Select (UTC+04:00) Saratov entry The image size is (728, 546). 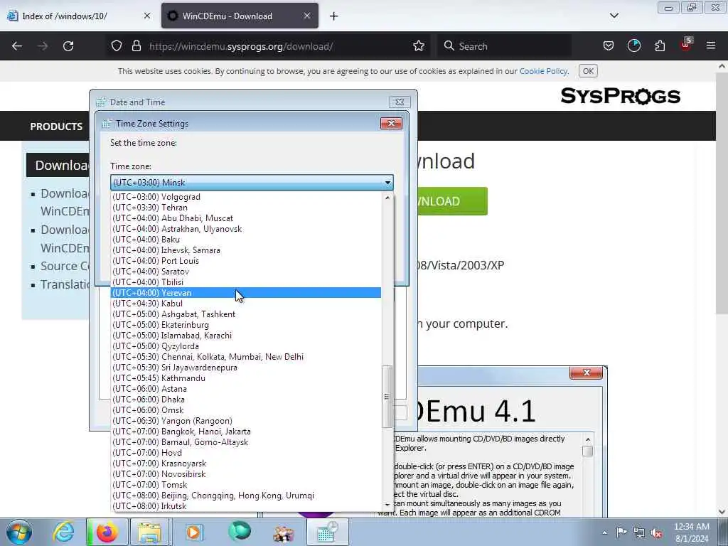tap(245, 272)
